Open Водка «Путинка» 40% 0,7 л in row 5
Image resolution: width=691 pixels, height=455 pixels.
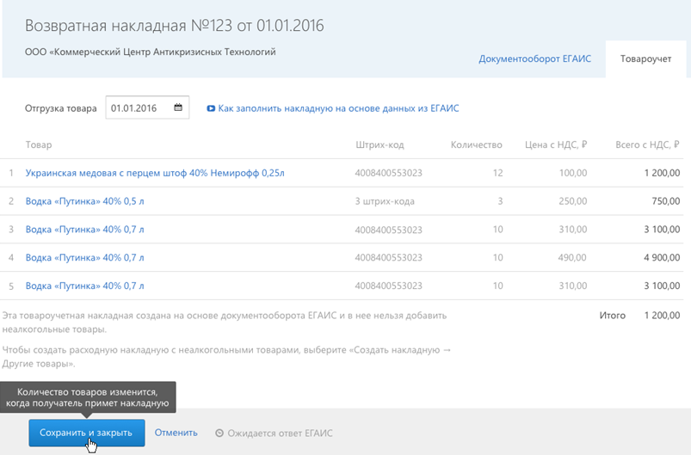click(x=84, y=286)
